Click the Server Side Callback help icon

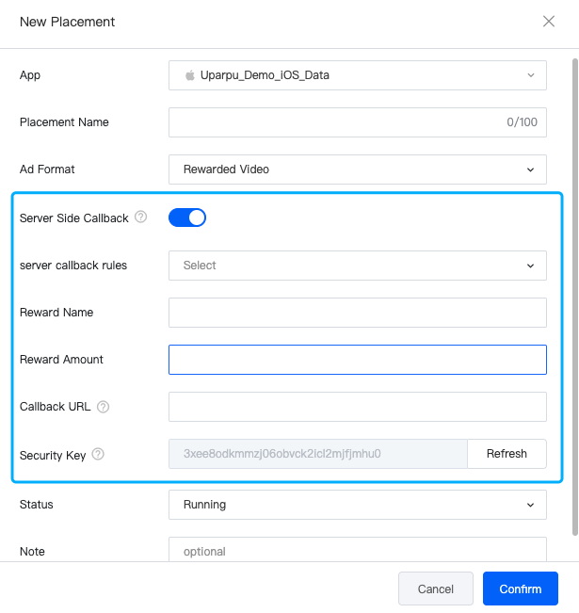pyautogui.click(x=141, y=218)
